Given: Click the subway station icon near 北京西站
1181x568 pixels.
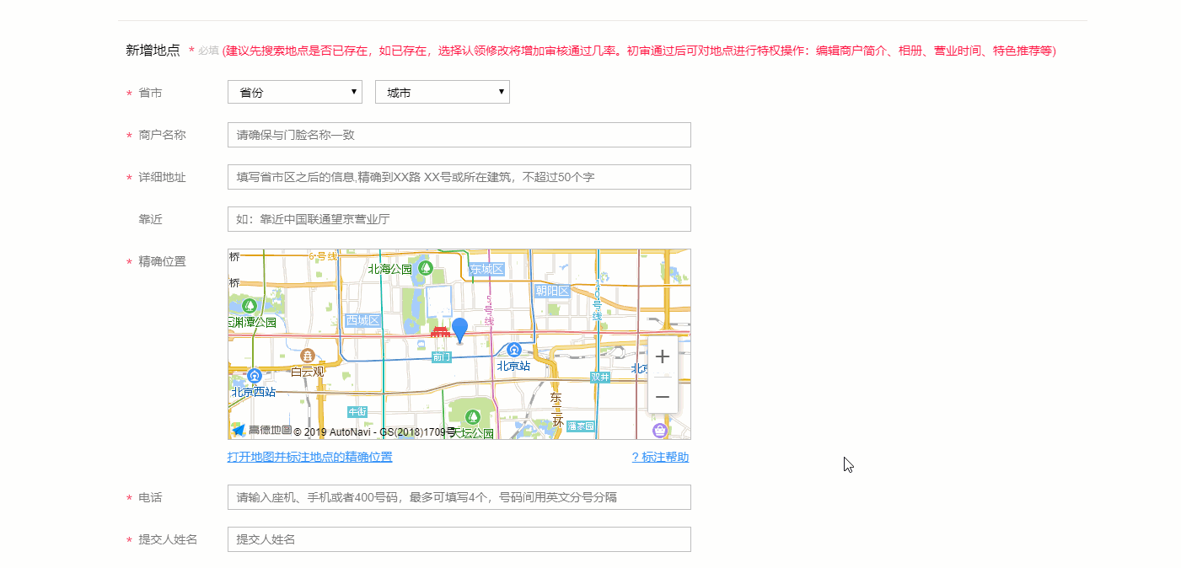Looking at the screenshot, I should click(254, 376).
